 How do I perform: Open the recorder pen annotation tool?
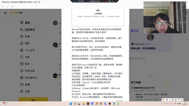pyautogui.click(x=112, y=1)
